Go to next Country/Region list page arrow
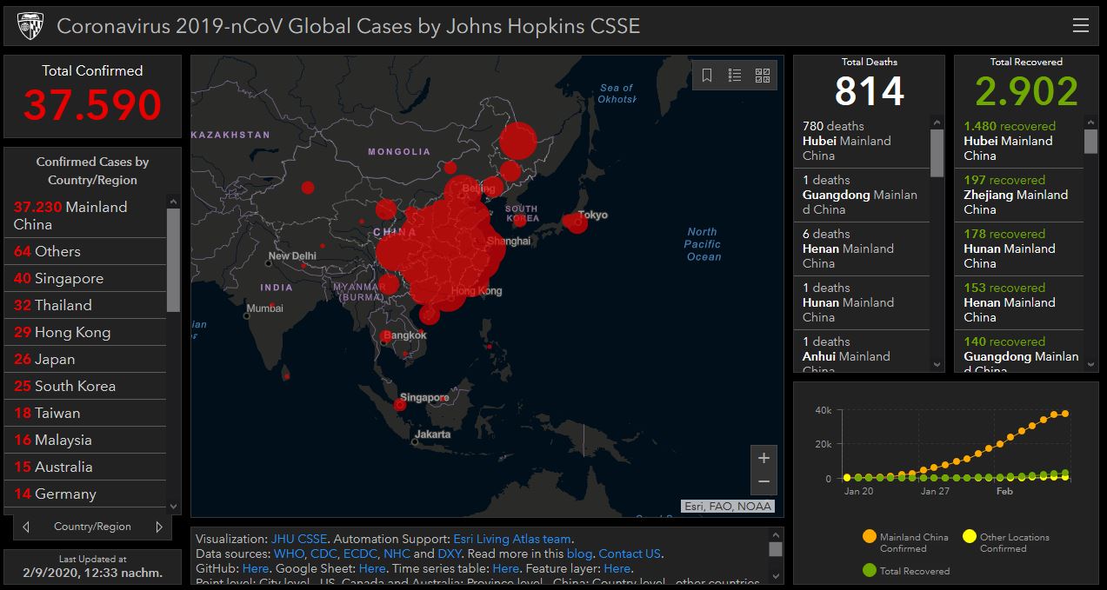Screen dimensions: 1107x590 coord(159,527)
